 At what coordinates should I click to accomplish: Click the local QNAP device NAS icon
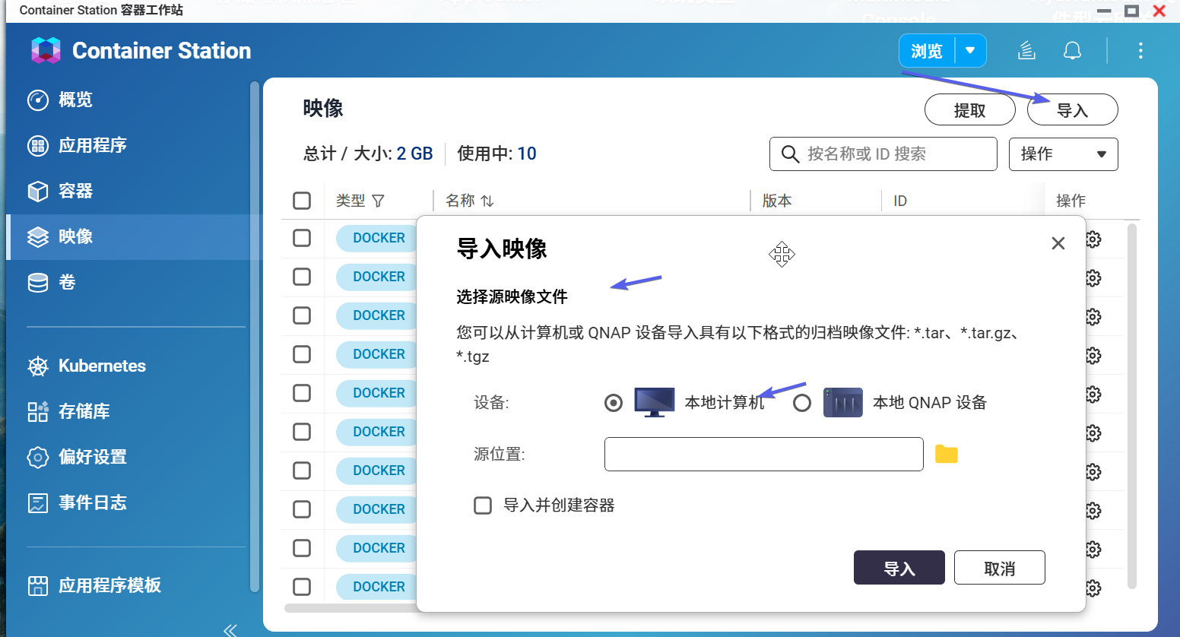(842, 402)
